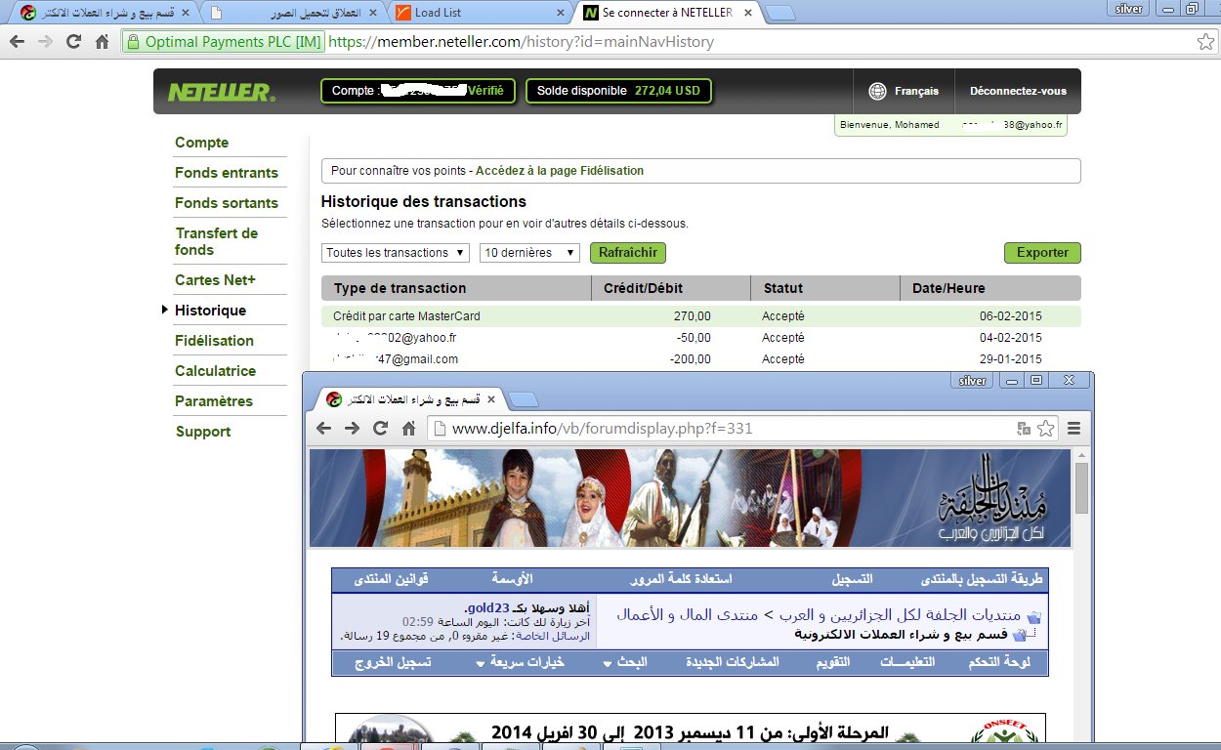This screenshot has height=750, width=1221.
Task: Open Fonds sortants in the sidebar
Action: tap(227, 203)
